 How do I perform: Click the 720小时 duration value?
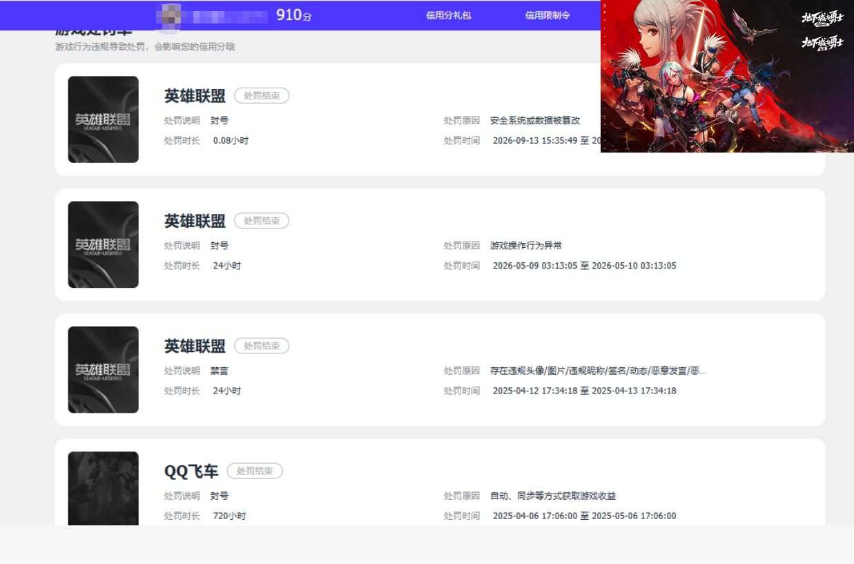point(229,516)
